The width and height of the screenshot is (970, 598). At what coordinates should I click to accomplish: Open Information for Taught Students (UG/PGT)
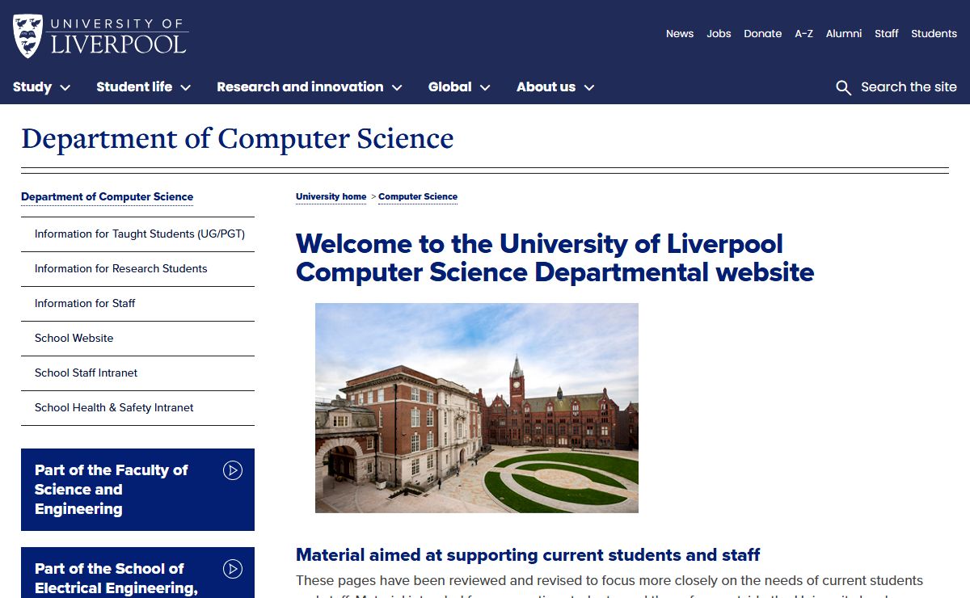(140, 234)
